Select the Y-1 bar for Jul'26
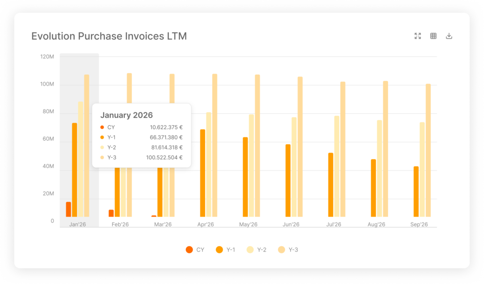 click(x=330, y=185)
